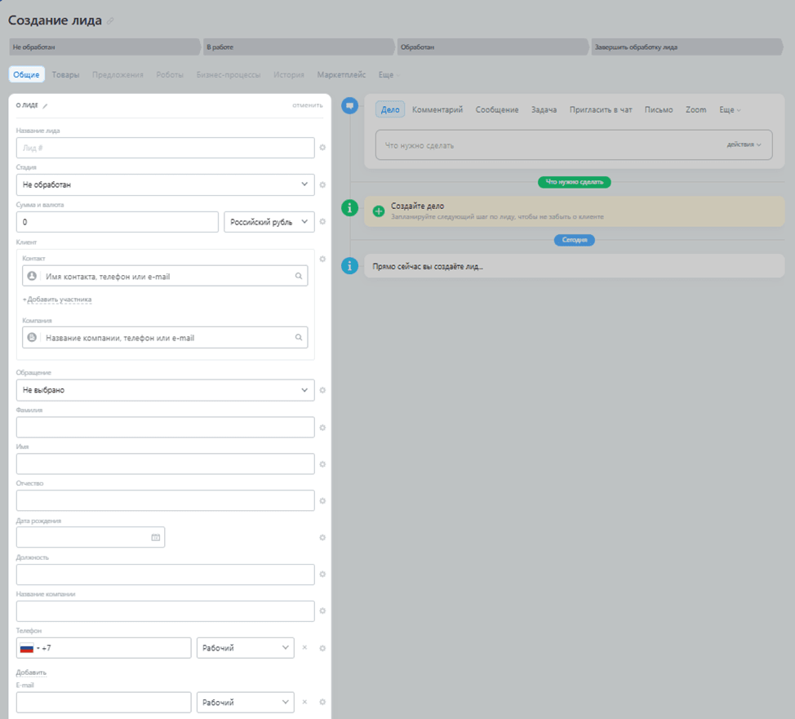
Task: Open the действия dropdown in activity box
Action: click(x=744, y=144)
